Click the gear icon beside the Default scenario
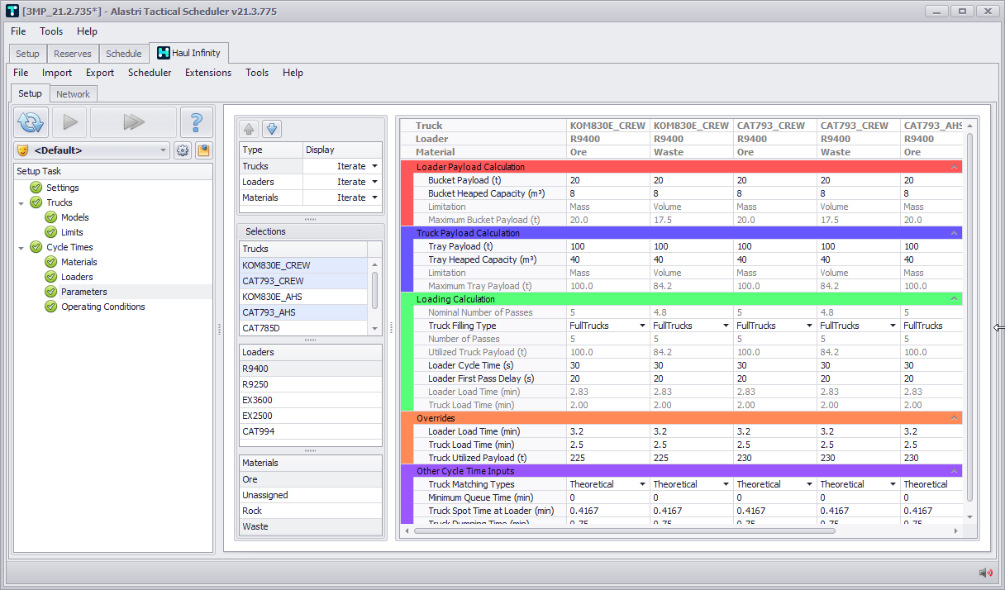Image resolution: width=1005 pixels, height=590 pixels. [183, 150]
